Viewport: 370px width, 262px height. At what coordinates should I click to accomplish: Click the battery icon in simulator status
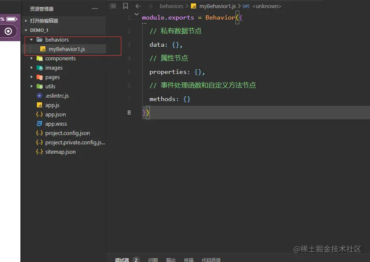pyautogui.click(x=12, y=19)
